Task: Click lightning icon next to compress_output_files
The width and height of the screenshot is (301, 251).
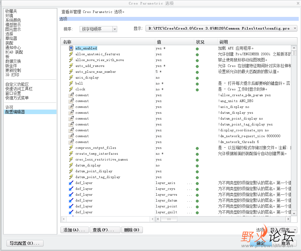Action: [71, 148]
